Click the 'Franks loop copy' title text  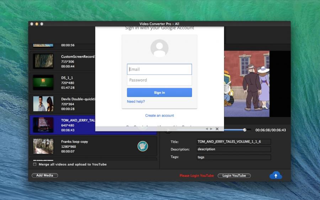(x=75, y=141)
